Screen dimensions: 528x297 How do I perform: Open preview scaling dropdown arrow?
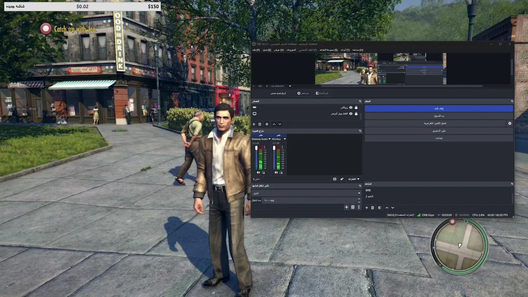[290, 86]
